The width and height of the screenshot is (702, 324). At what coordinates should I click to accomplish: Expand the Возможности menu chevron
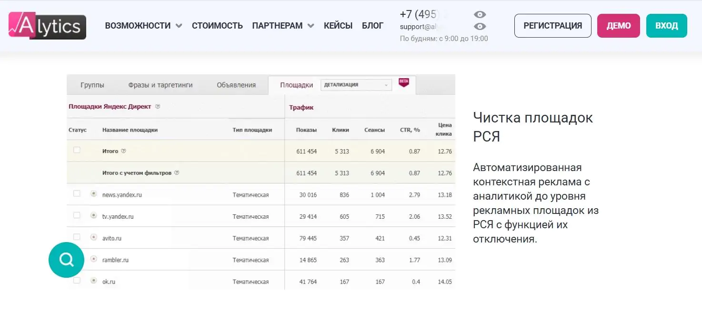(x=179, y=26)
